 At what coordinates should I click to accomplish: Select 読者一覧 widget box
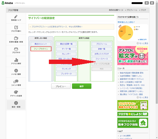[101, 49]
